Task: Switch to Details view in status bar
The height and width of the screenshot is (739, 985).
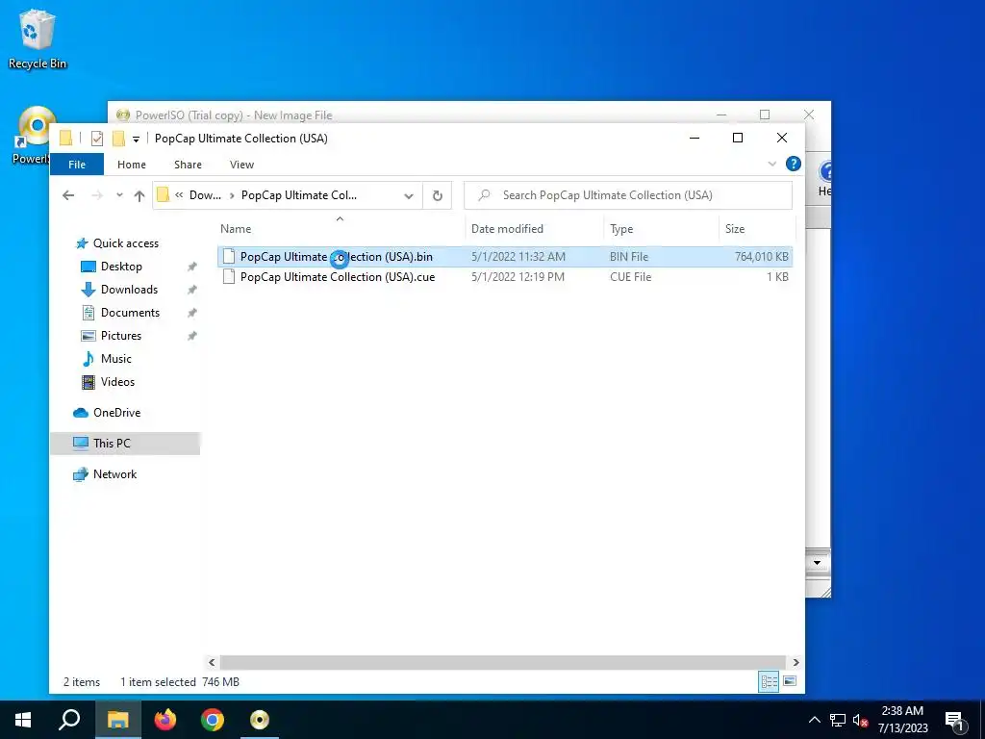Action: tap(769, 682)
